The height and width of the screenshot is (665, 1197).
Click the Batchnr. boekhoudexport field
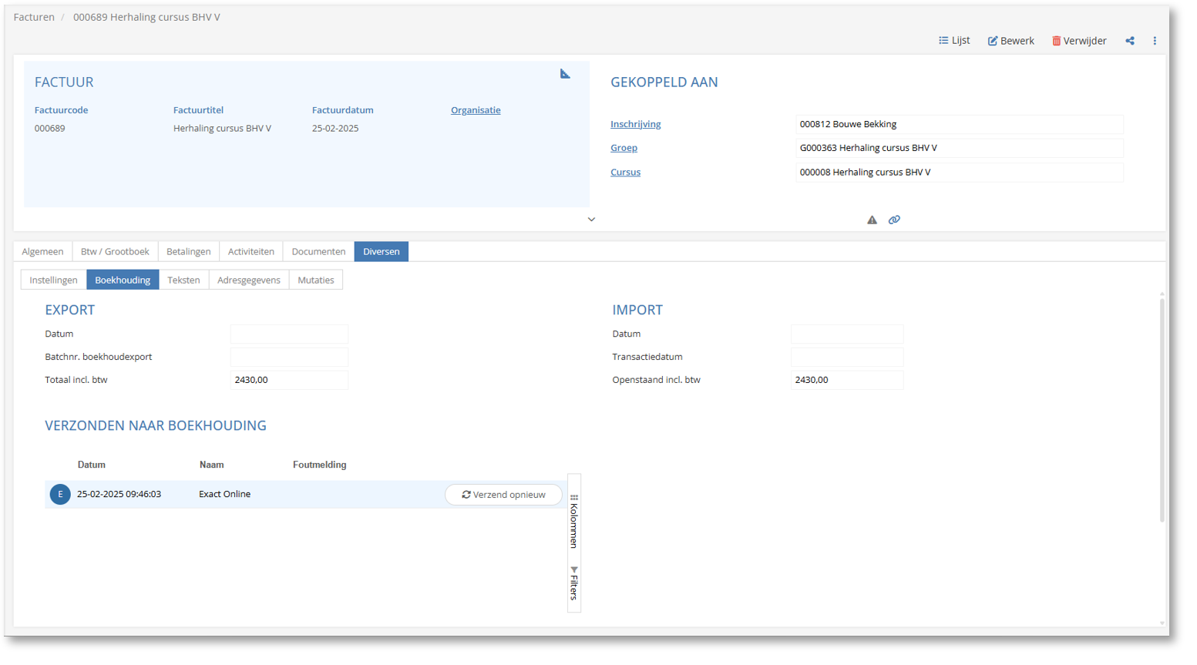coord(289,357)
